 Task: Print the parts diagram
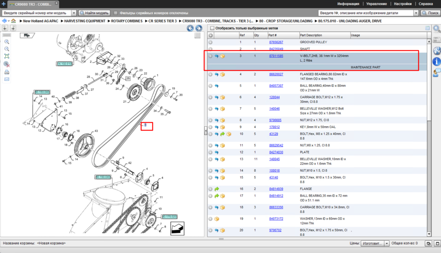tap(7, 72)
